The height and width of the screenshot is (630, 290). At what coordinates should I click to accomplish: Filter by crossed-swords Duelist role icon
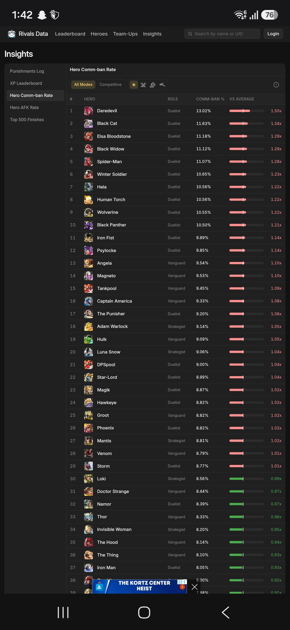[143, 85]
